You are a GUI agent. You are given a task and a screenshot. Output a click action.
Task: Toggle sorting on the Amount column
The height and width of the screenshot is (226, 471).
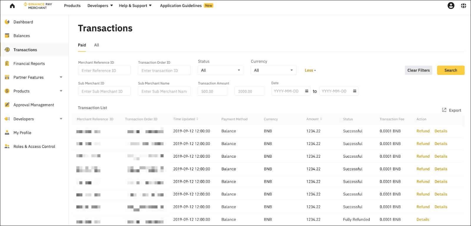(321, 119)
